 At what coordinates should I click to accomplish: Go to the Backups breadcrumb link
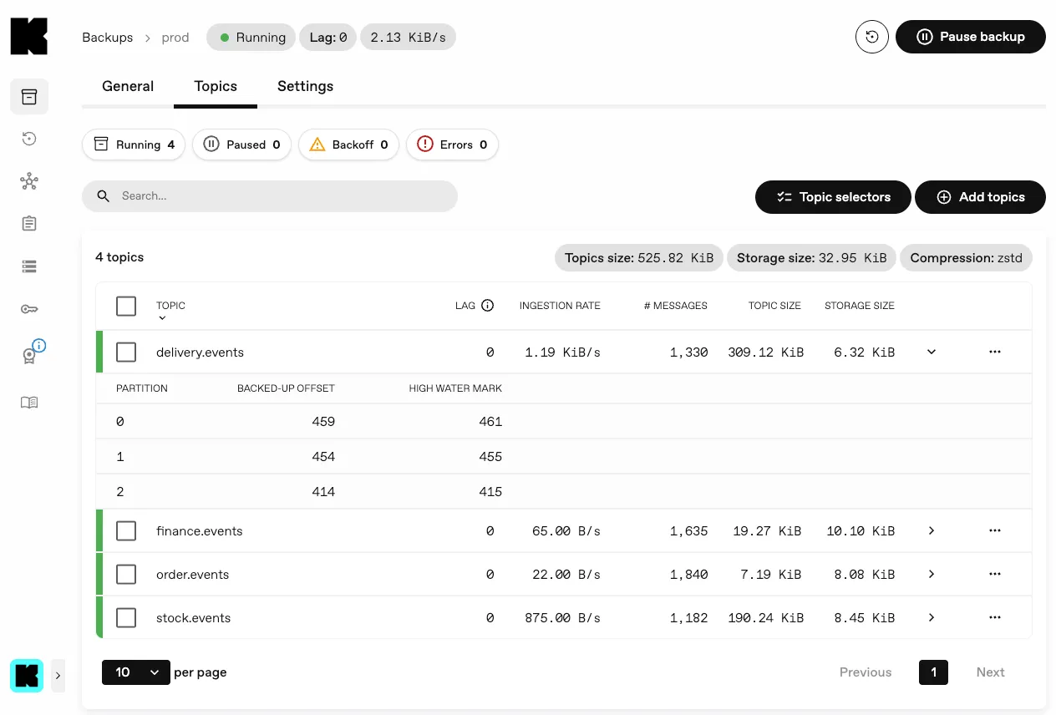point(107,38)
